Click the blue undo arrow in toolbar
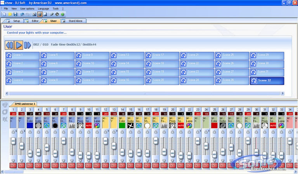298x174 pixels. pos(22,14)
